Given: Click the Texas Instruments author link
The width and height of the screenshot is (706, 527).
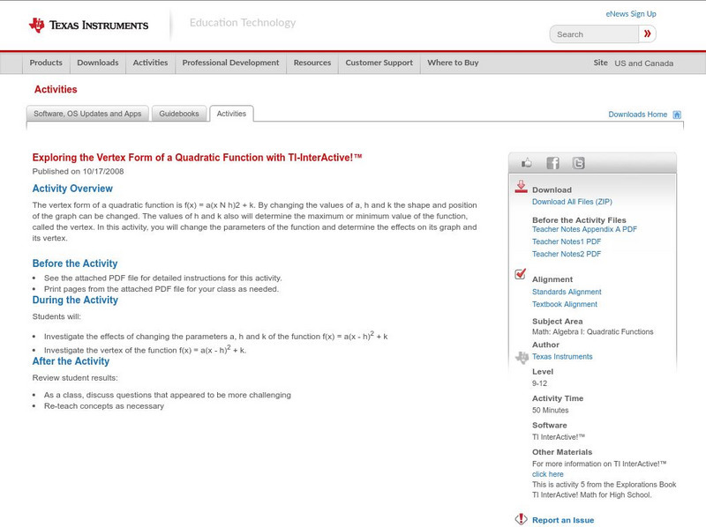Looking at the screenshot, I should pos(562,357).
